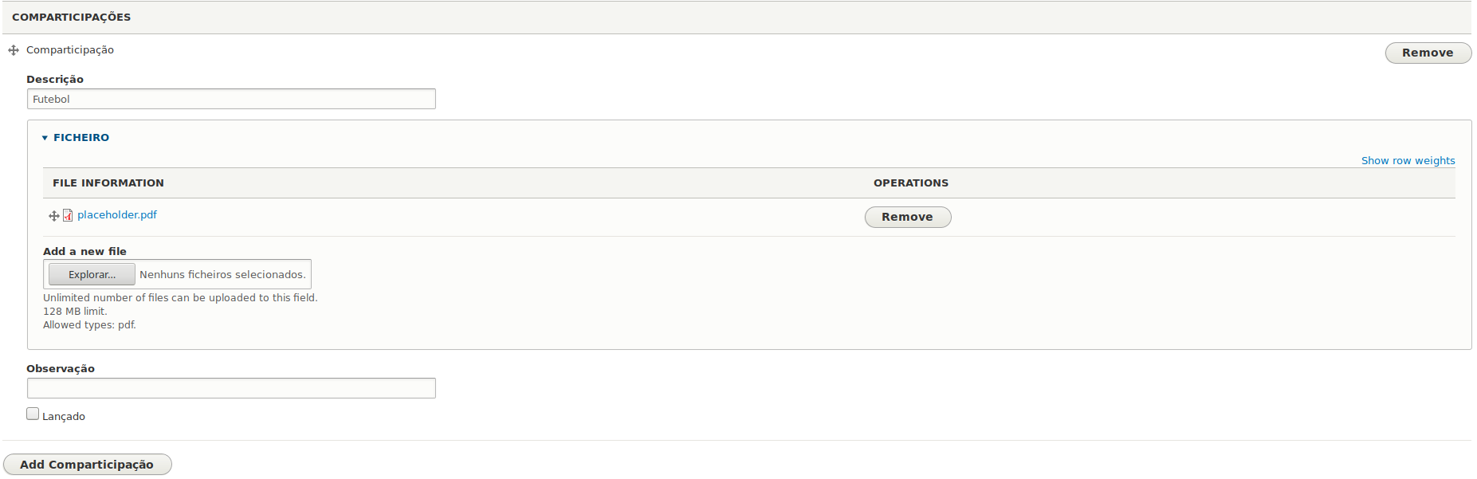Click the Observação field label
The image size is (1477, 479).
point(61,369)
